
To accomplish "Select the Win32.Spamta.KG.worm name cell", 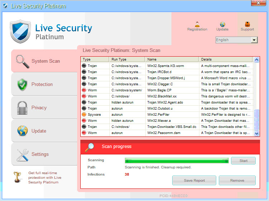I will tap(172, 66).
